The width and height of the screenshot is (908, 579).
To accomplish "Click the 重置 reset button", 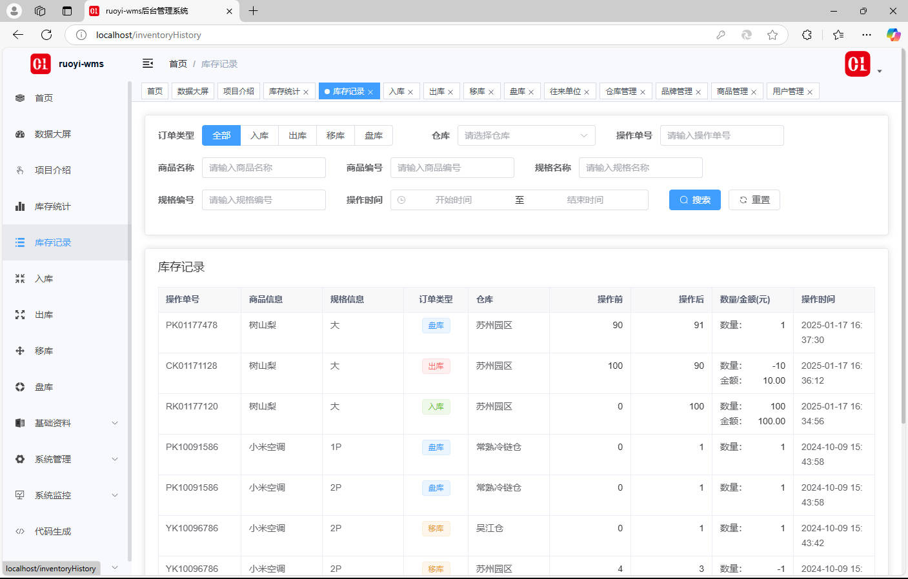I will [754, 200].
